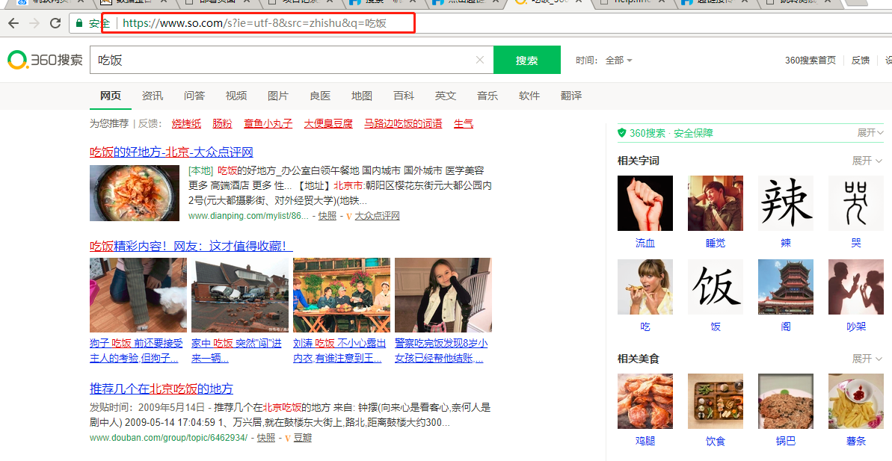Open the 吵架 related word link
Image resolution: width=892 pixels, height=461 pixels.
856,327
